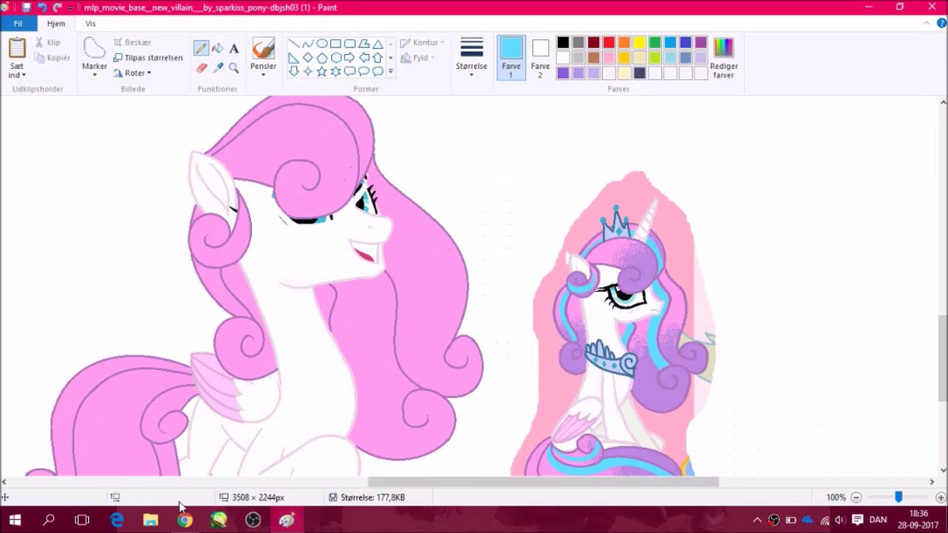This screenshot has height=533, width=948.
Task: Choose the right triangle shape
Action: [x=293, y=58]
